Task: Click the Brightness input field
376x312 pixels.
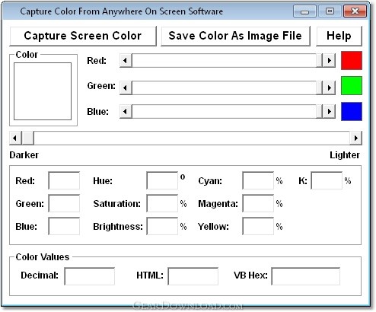Action: pos(162,226)
